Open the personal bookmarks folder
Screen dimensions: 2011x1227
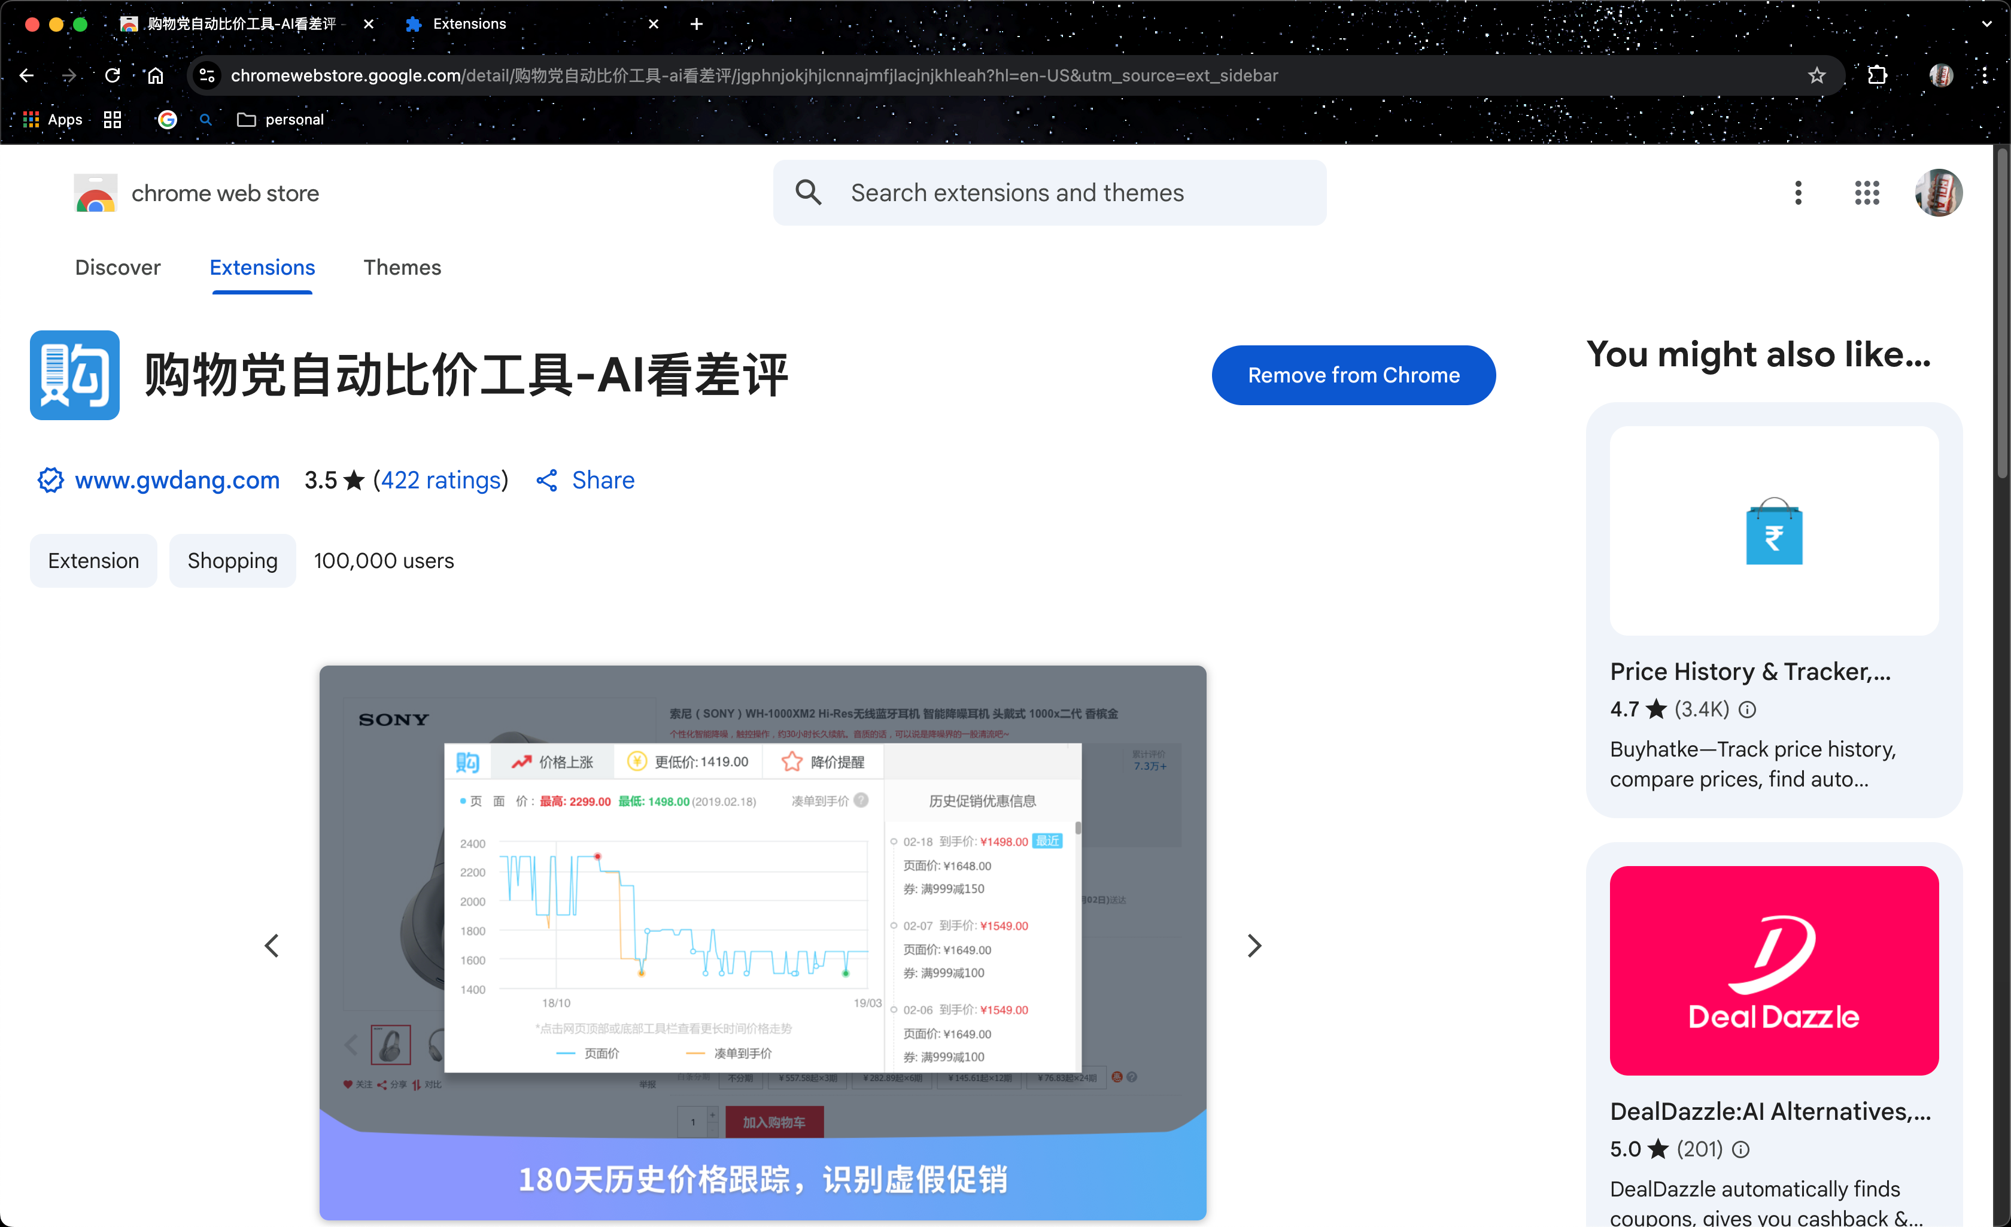click(280, 119)
